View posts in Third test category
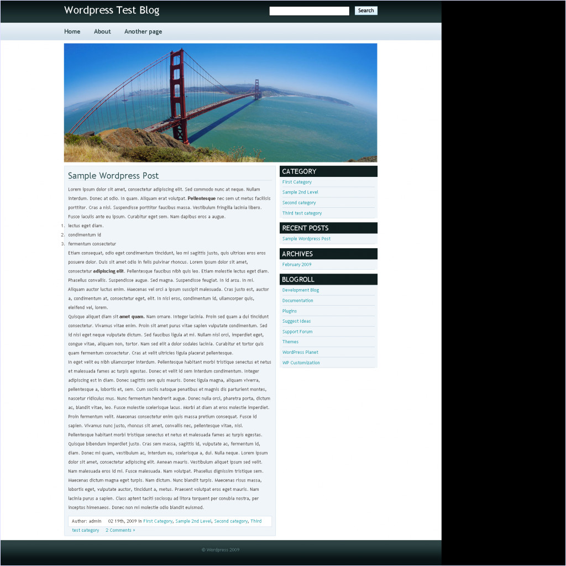 302,213
